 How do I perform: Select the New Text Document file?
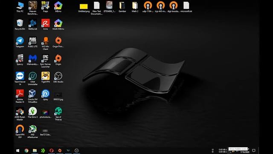pos(97,8)
